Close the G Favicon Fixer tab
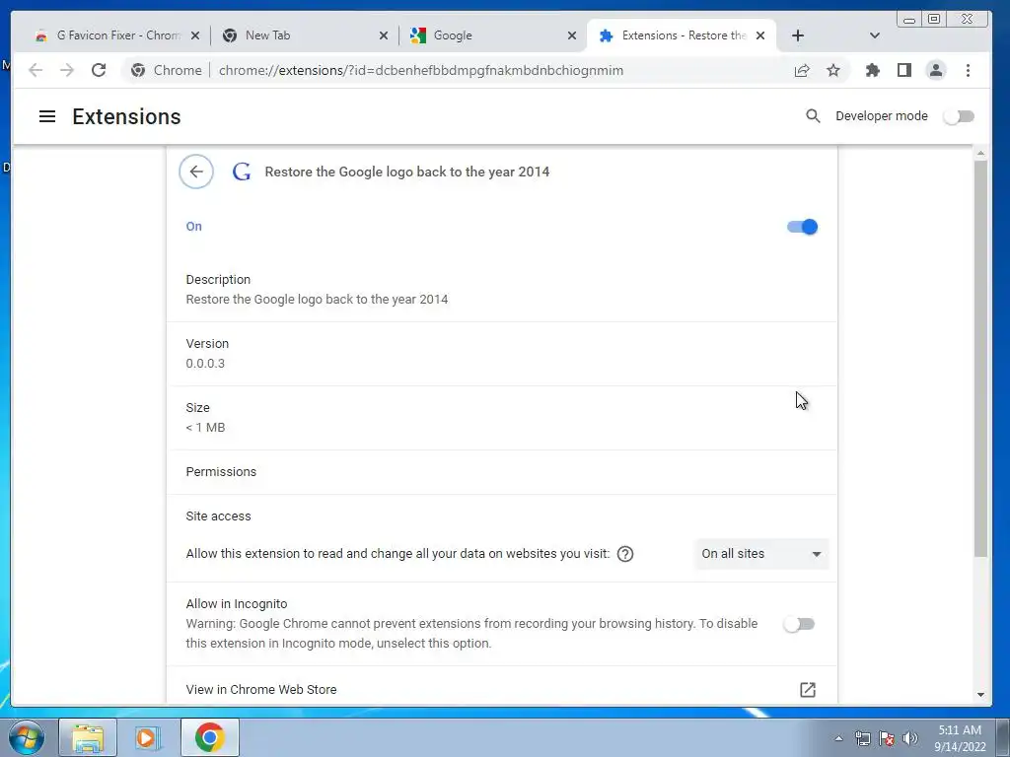 (195, 36)
